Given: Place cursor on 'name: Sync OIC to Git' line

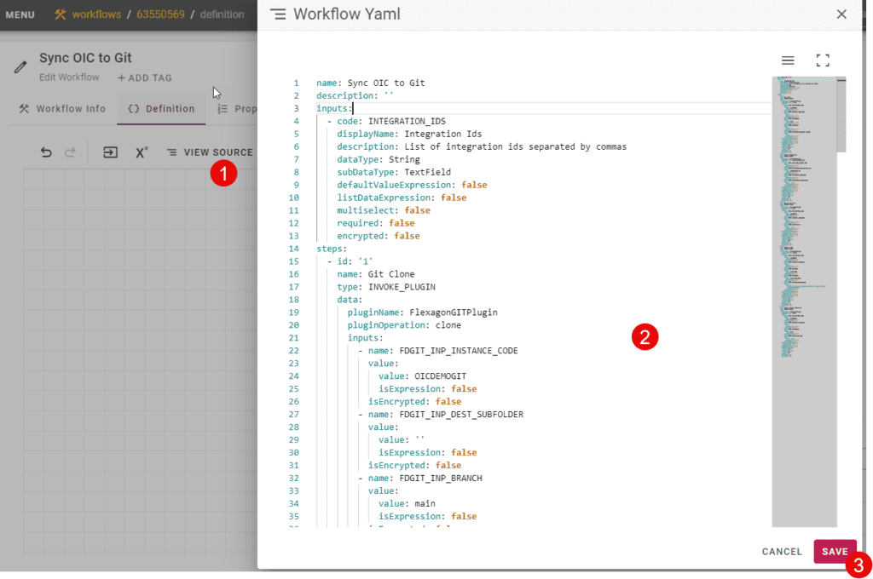Looking at the screenshot, I should tap(370, 83).
